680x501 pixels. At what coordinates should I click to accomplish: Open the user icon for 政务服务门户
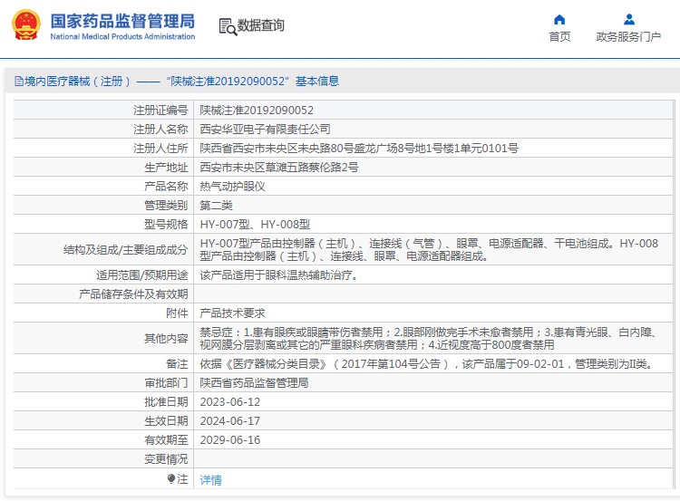click(629, 20)
